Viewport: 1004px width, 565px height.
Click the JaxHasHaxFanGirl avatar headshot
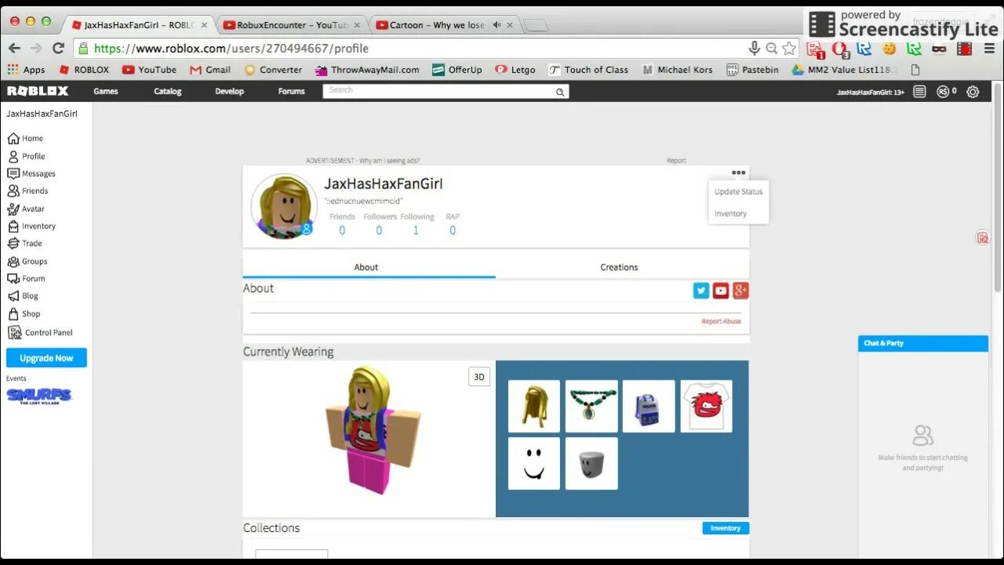pyautogui.click(x=284, y=206)
